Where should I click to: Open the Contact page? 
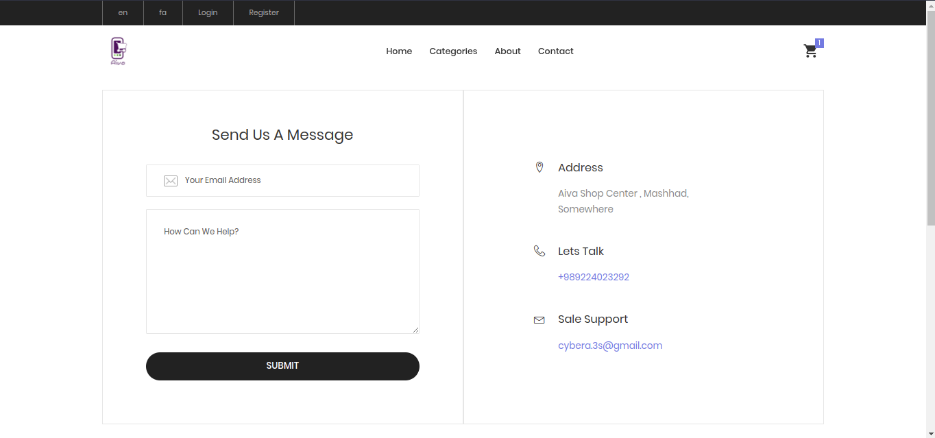[556, 51]
